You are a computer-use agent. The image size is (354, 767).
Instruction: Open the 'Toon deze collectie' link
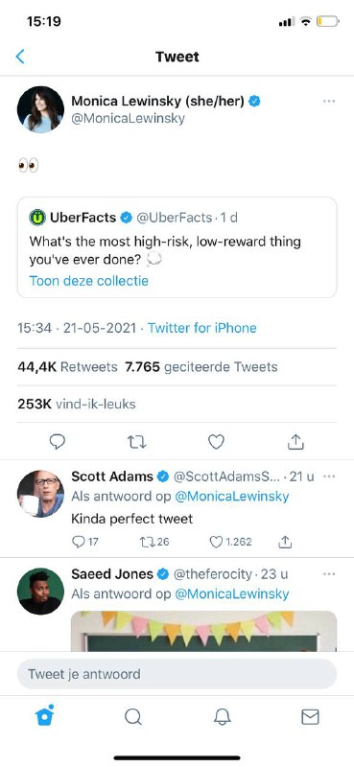pos(88,281)
